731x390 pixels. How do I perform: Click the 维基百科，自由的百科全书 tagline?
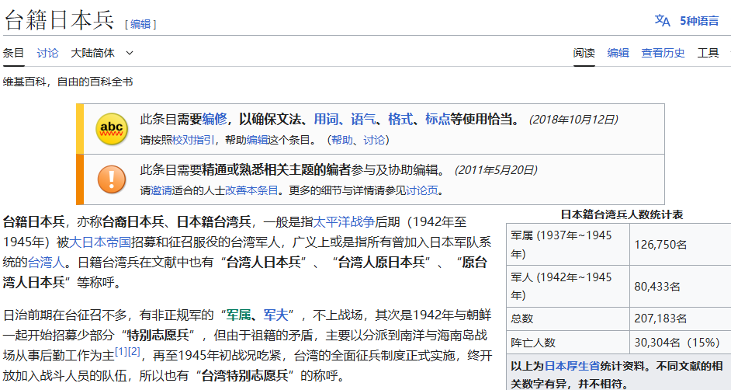(68, 82)
